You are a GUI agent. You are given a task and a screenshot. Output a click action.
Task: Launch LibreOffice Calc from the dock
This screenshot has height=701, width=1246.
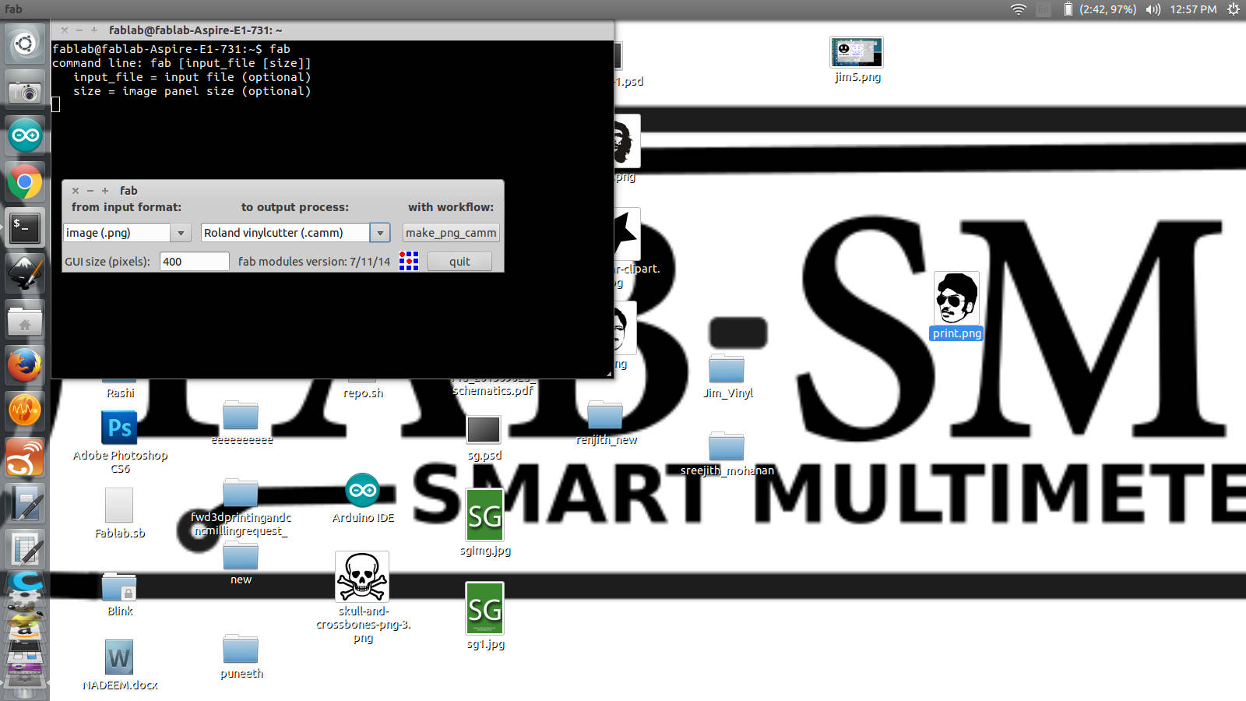tap(25, 548)
